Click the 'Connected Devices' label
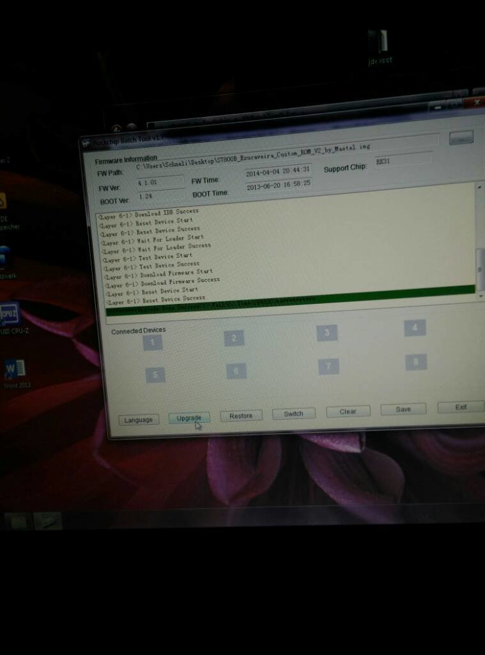This screenshot has width=485, height=655. (138, 331)
